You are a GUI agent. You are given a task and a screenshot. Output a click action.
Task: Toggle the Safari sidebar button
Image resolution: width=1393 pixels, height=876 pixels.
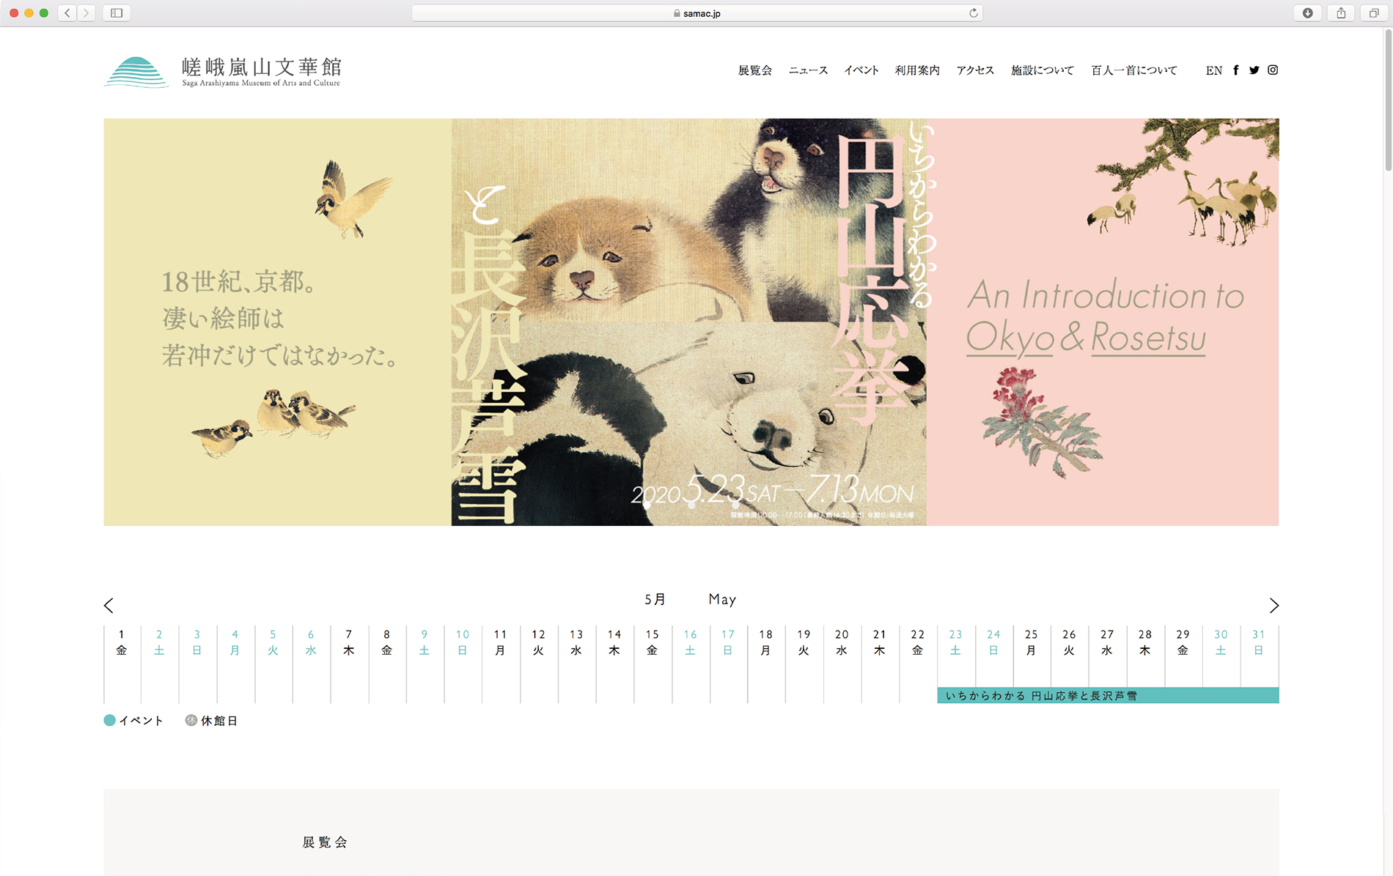tap(117, 13)
